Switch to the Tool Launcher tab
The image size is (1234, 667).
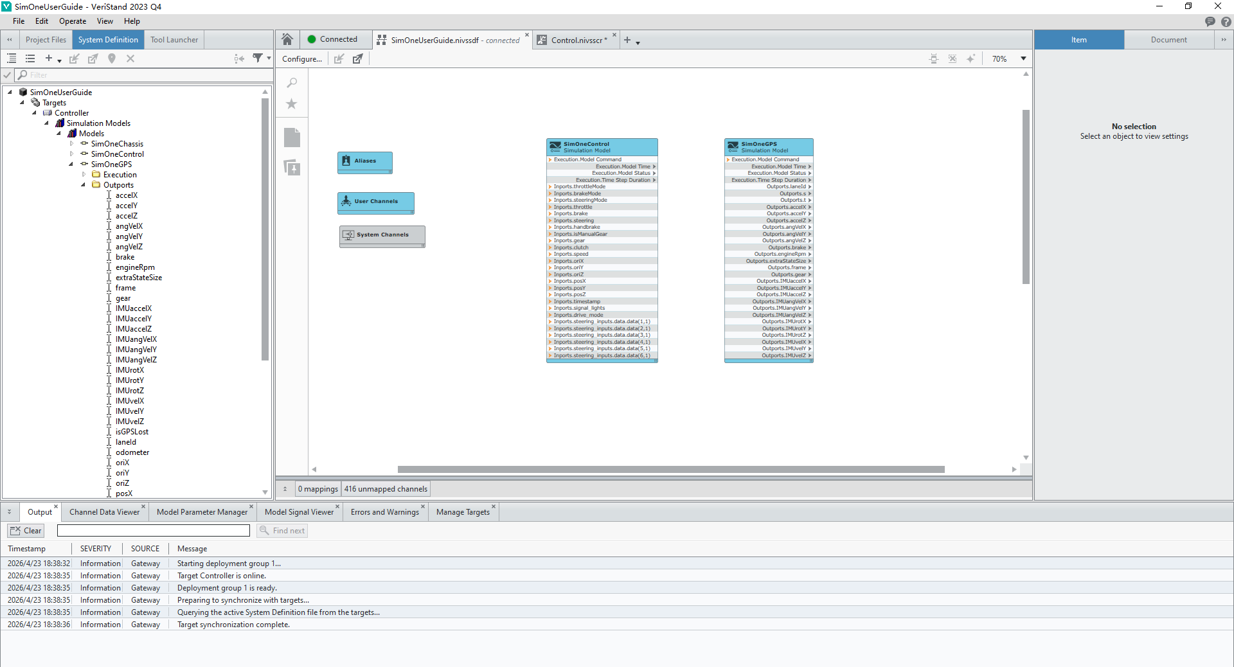point(174,40)
